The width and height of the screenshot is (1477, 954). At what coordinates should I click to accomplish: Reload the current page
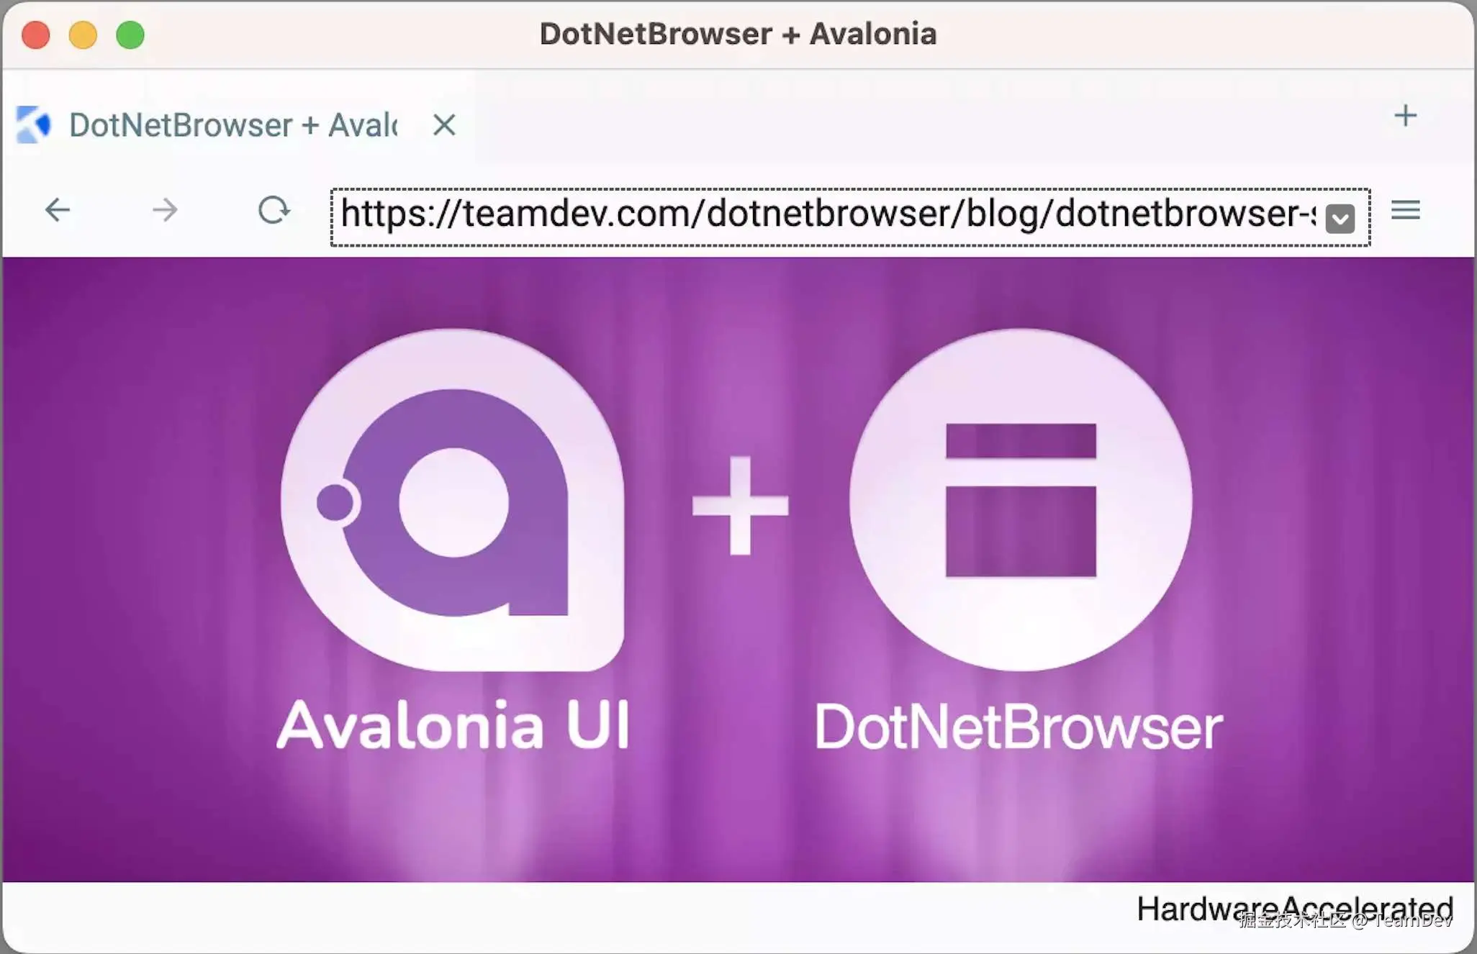point(274,210)
